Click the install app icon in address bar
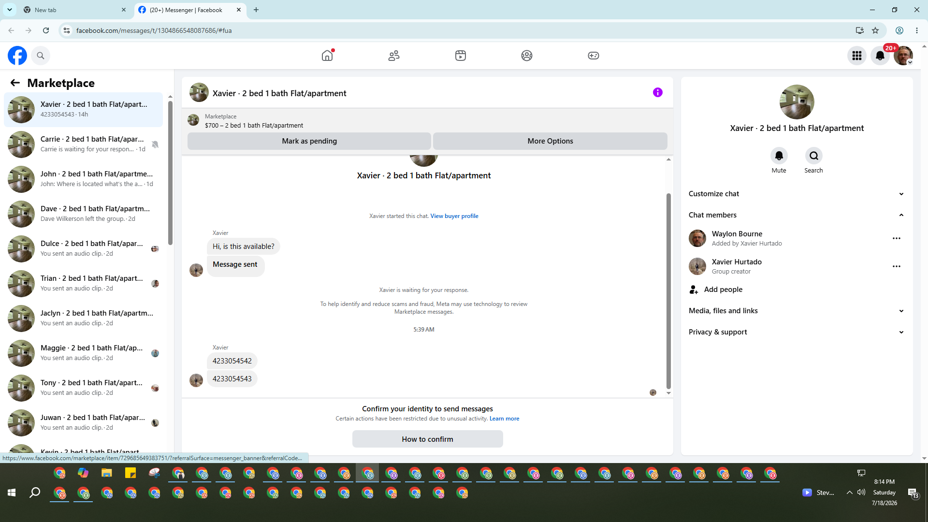Image resolution: width=928 pixels, height=522 pixels. pos(859,30)
